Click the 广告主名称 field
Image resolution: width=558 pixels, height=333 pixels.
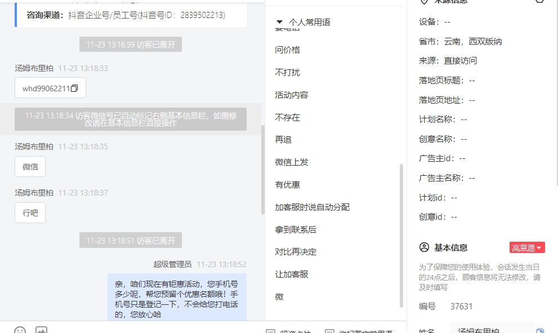tap(447, 177)
